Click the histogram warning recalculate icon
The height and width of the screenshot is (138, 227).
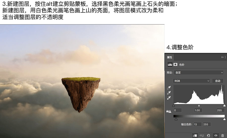click(169, 111)
